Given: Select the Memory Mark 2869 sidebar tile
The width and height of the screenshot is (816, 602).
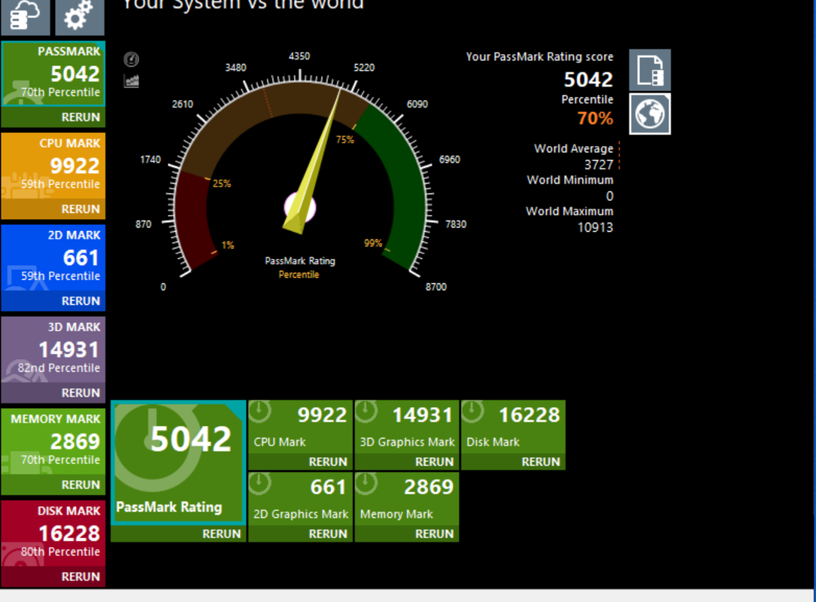Looking at the screenshot, I should (x=53, y=442).
